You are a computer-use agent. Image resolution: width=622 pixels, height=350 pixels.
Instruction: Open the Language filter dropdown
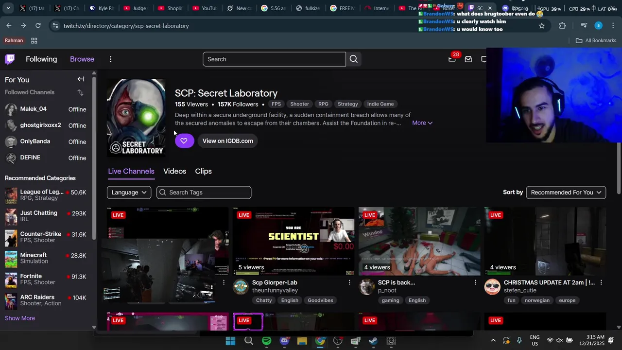tap(129, 192)
